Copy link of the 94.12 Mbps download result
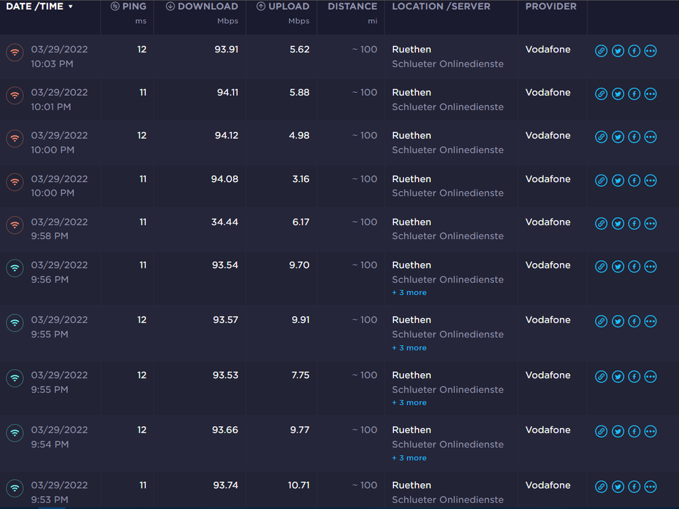Image resolution: width=679 pixels, height=509 pixels. 601,137
